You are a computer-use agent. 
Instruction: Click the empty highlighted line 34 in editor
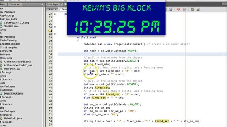pos(143,54)
